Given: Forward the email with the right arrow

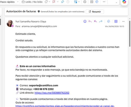Looking at the screenshot, I should tap(101, 21).
